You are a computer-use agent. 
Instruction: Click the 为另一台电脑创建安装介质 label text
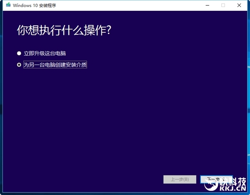tap(55, 65)
